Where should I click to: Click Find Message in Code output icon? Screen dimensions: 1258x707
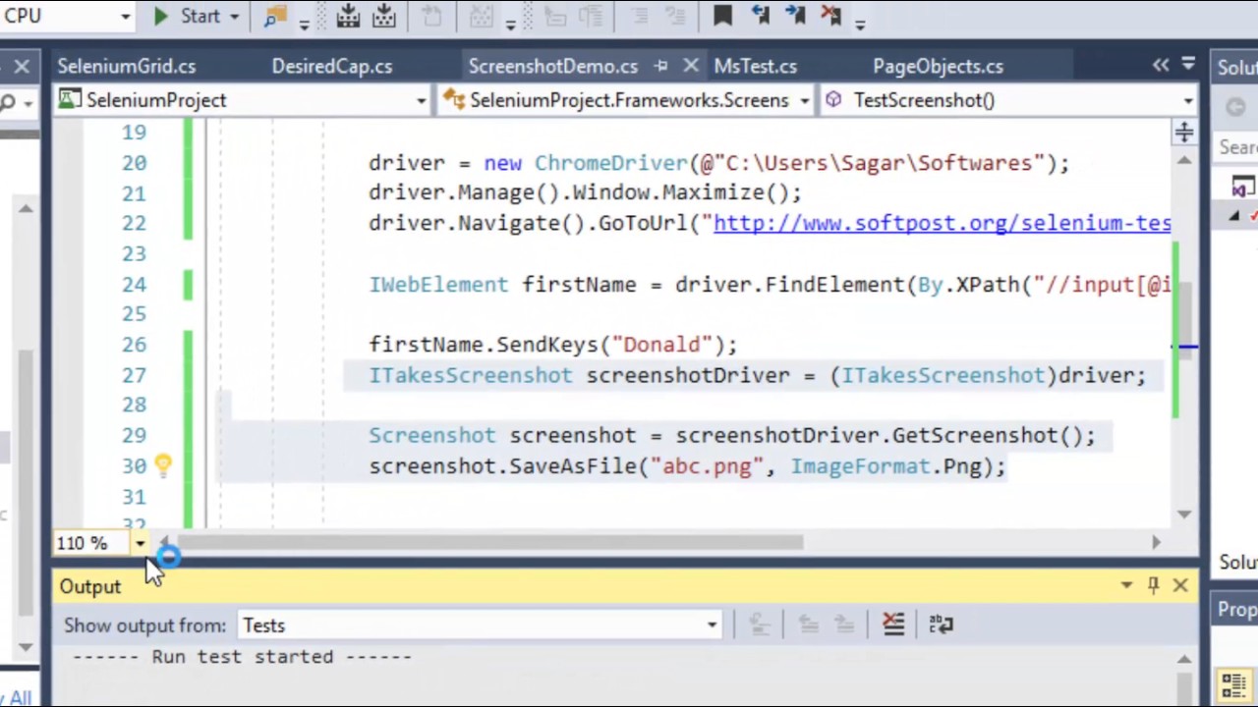point(760,625)
